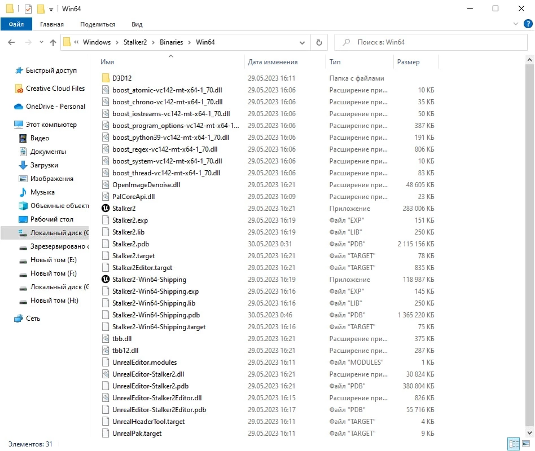The height and width of the screenshot is (451, 535).
Task: Open the Файл menu
Action: [x=16, y=24]
